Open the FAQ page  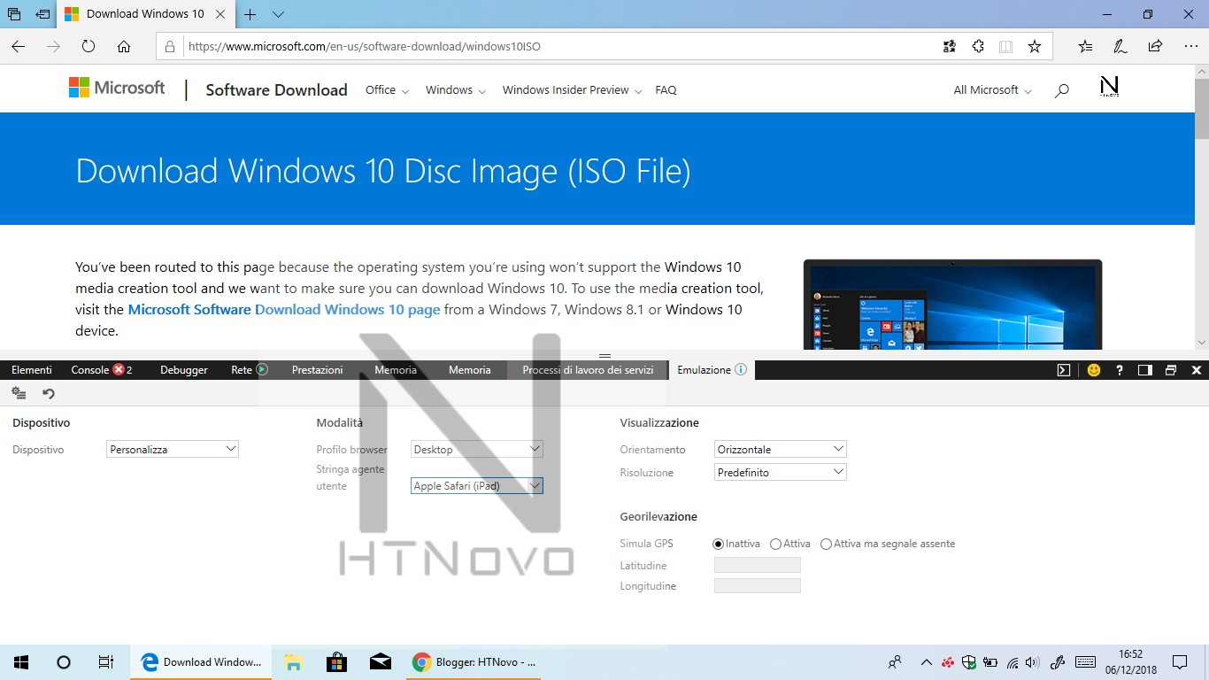tap(666, 89)
